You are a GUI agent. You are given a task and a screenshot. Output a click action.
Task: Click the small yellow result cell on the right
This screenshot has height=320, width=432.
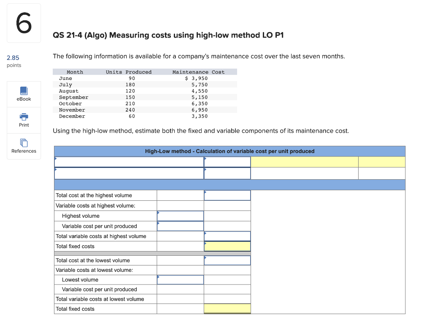[381, 161]
